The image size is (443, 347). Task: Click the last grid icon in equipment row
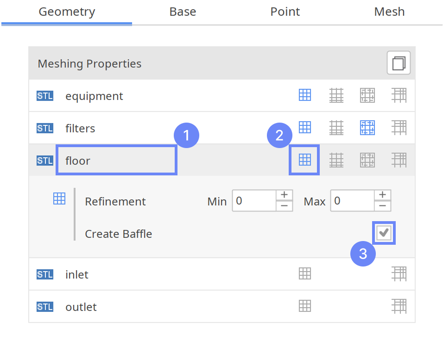[399, 95]
